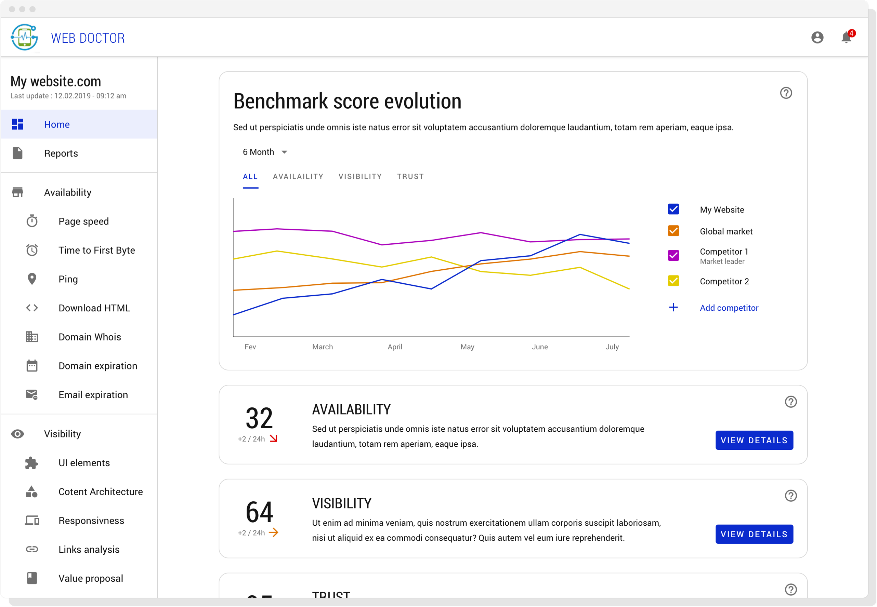The image size is (877, 607).
Task: Switch to the VISIBILITY chart tab
Action: click(360, 176)
